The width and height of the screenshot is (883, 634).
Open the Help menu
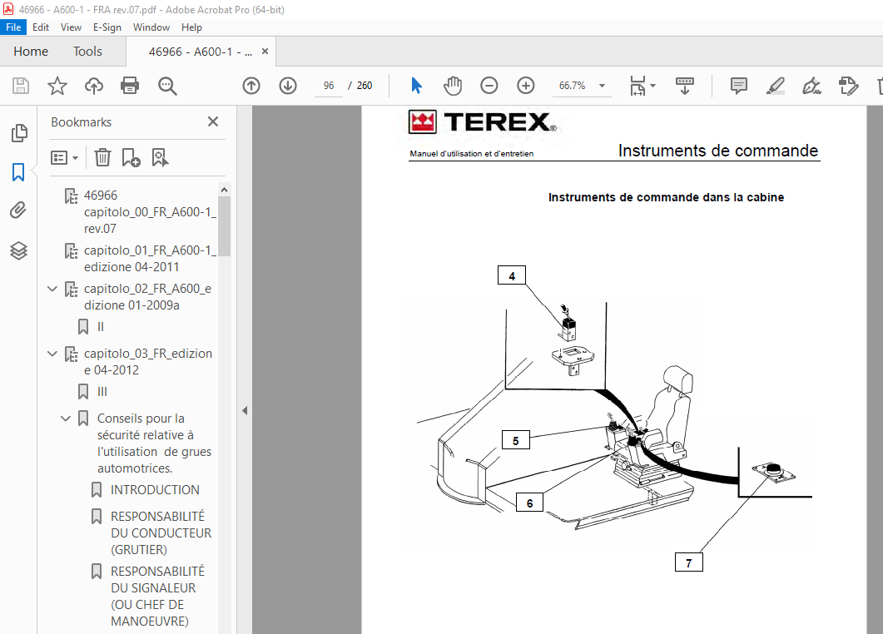point(191,27)
